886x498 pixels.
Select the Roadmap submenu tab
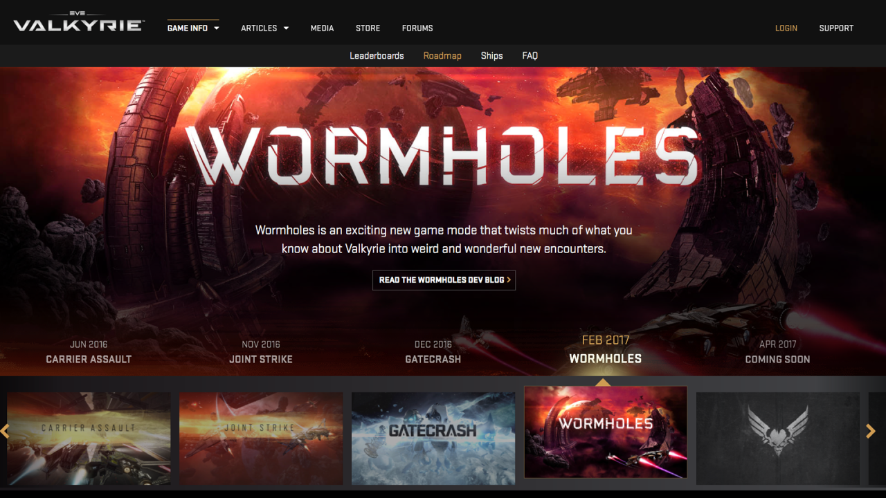pyautogui.click(x=442, y=56)
